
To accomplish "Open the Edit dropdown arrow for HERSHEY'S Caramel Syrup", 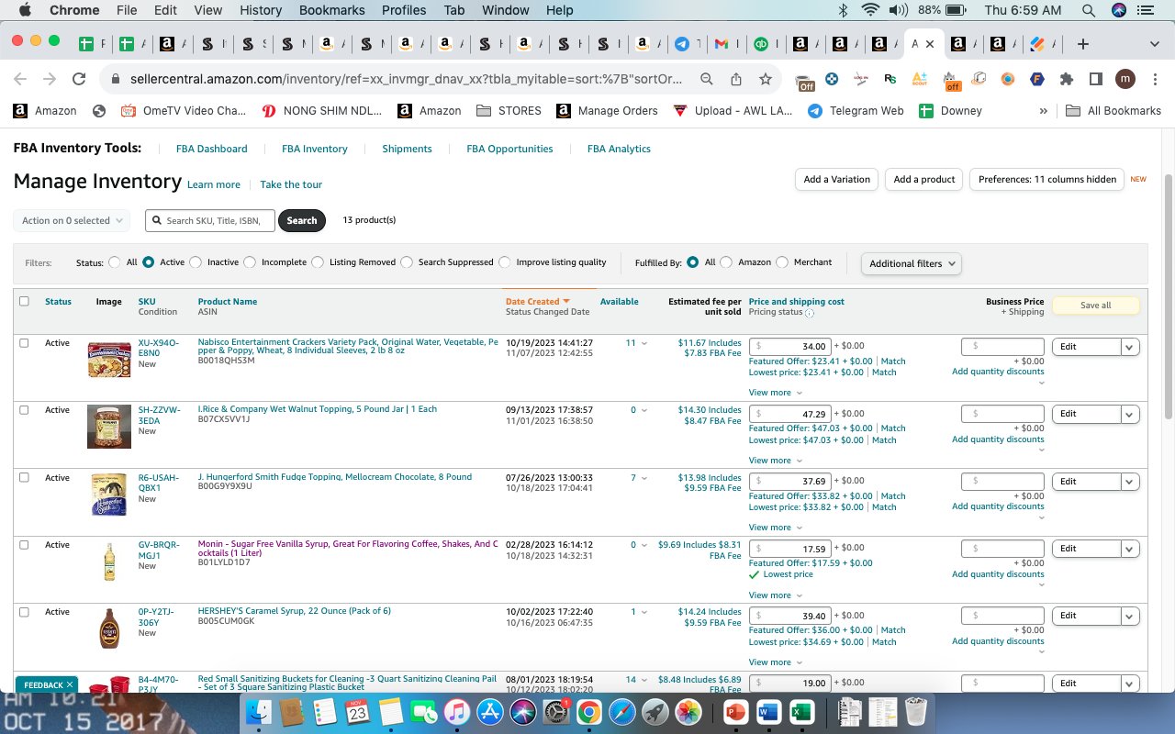I will pyautogui.click(x=1130, y=616).
